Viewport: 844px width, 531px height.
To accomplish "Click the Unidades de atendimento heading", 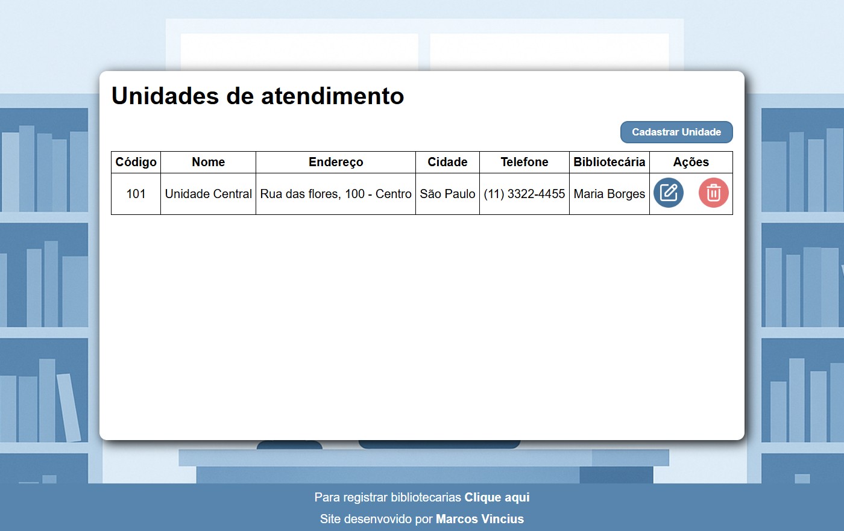I will pyautogui.click(x=257, y=96).
